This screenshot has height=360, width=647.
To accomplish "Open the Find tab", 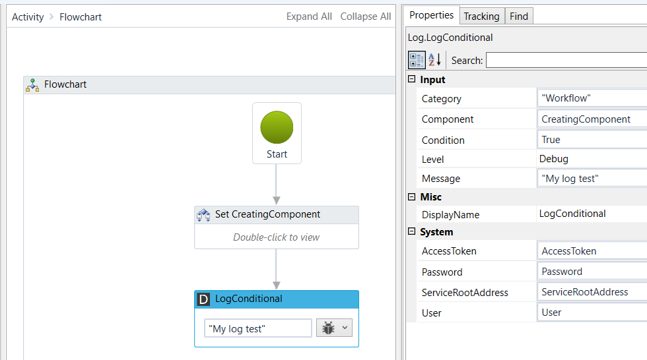I will (519, 16).
